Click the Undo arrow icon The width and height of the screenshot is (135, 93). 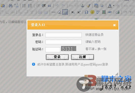[57, 6]
